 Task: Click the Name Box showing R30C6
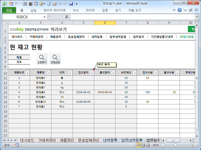coord(22,17)
